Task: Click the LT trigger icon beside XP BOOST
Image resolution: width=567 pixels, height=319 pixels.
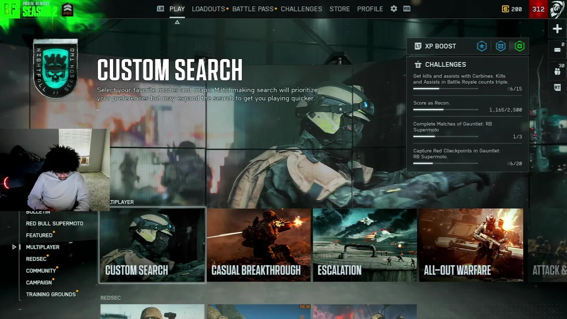Action: pyautogui.click(x=418, y=46)
